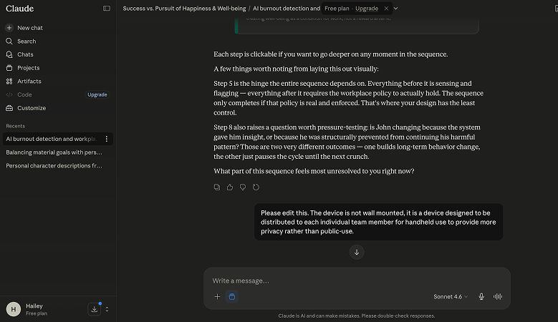Screen dimensions: 558x322
Task: Copy the response with the copy icon
Action: pyautogui.click(x=217, y=187)
